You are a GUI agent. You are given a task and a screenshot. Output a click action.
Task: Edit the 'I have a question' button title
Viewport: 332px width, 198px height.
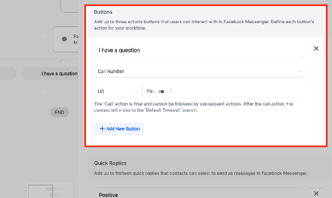200,50
